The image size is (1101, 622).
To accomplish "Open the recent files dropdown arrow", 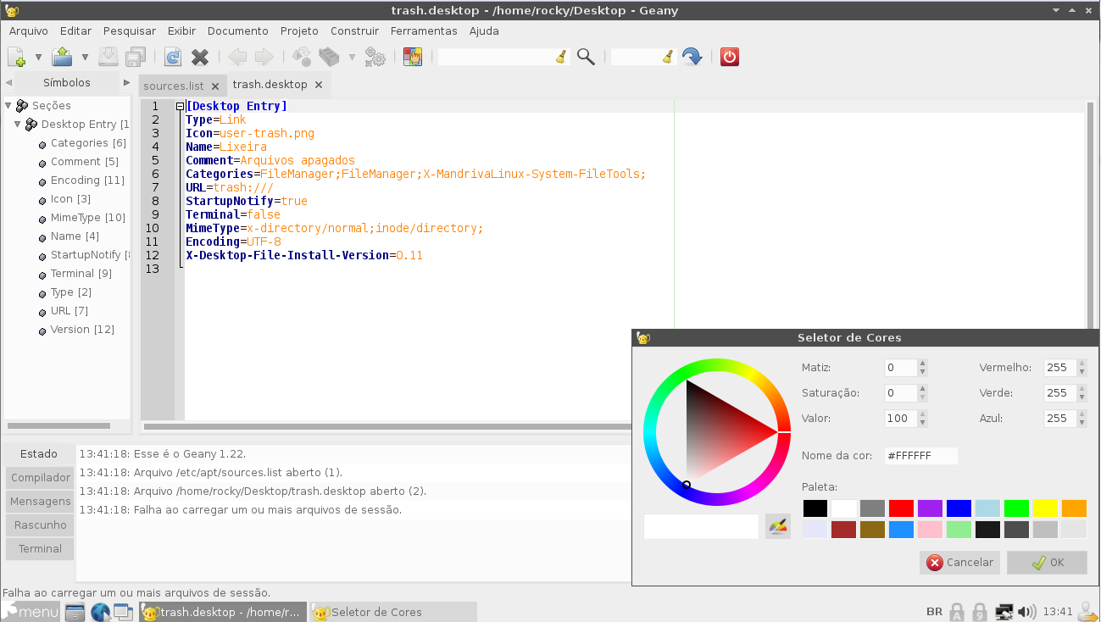I will click(85, 58).
